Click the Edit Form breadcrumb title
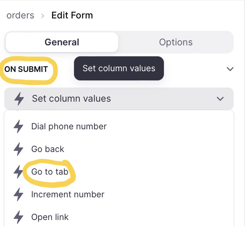This screenshot has height=226, width=245. 72,15
